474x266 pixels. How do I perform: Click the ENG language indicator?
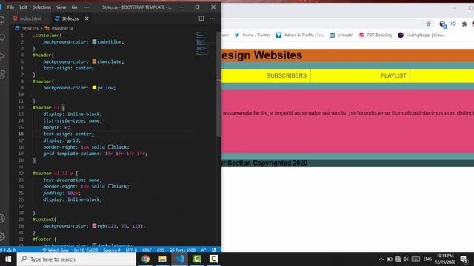click(427, 259)
